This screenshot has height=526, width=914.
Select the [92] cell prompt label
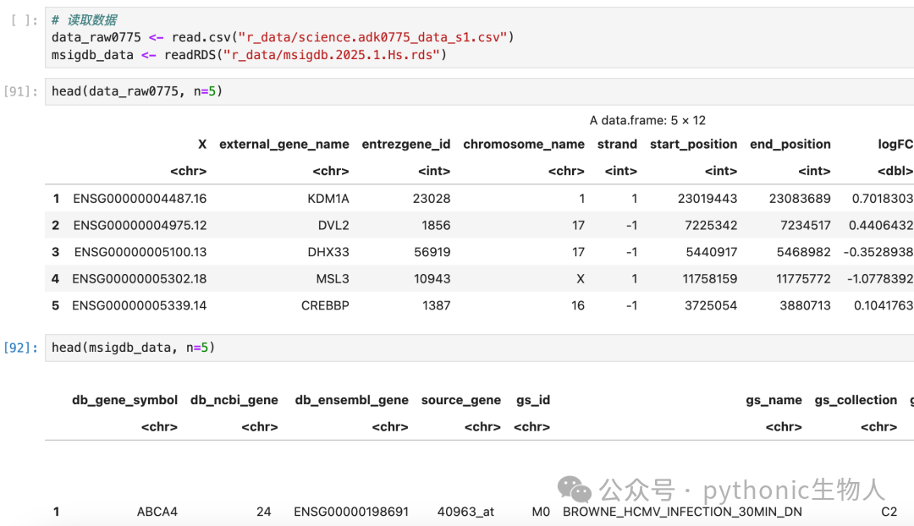tap(21, 348)
